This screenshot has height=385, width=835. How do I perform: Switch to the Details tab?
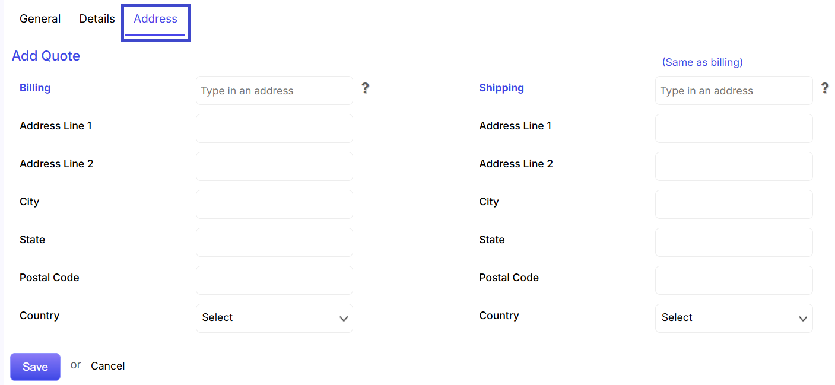(97, 19)
